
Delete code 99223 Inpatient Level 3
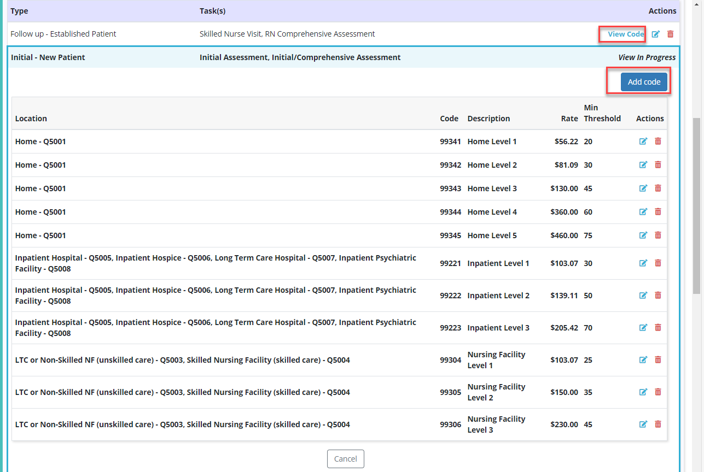click(x=658, y=328)
